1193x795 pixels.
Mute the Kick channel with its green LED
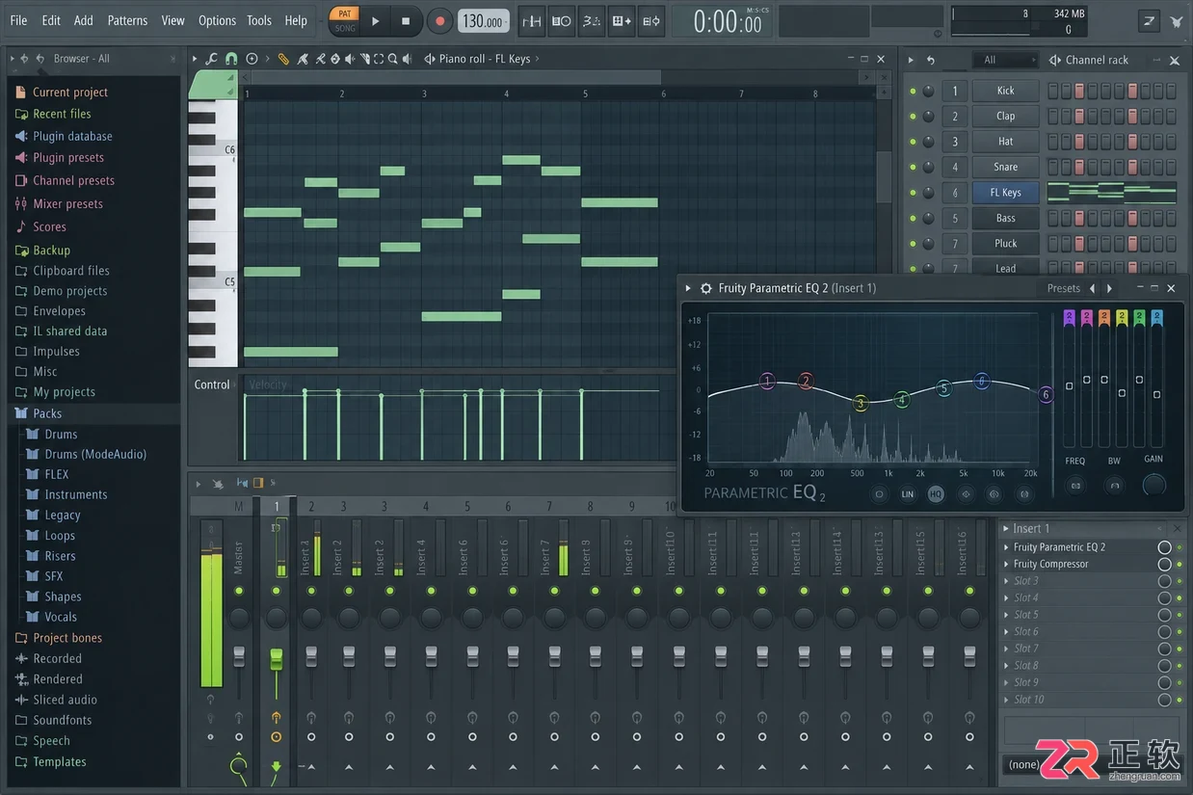(913, 91)
